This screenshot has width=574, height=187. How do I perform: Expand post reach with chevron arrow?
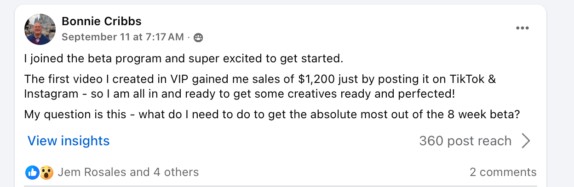point(526,141)
